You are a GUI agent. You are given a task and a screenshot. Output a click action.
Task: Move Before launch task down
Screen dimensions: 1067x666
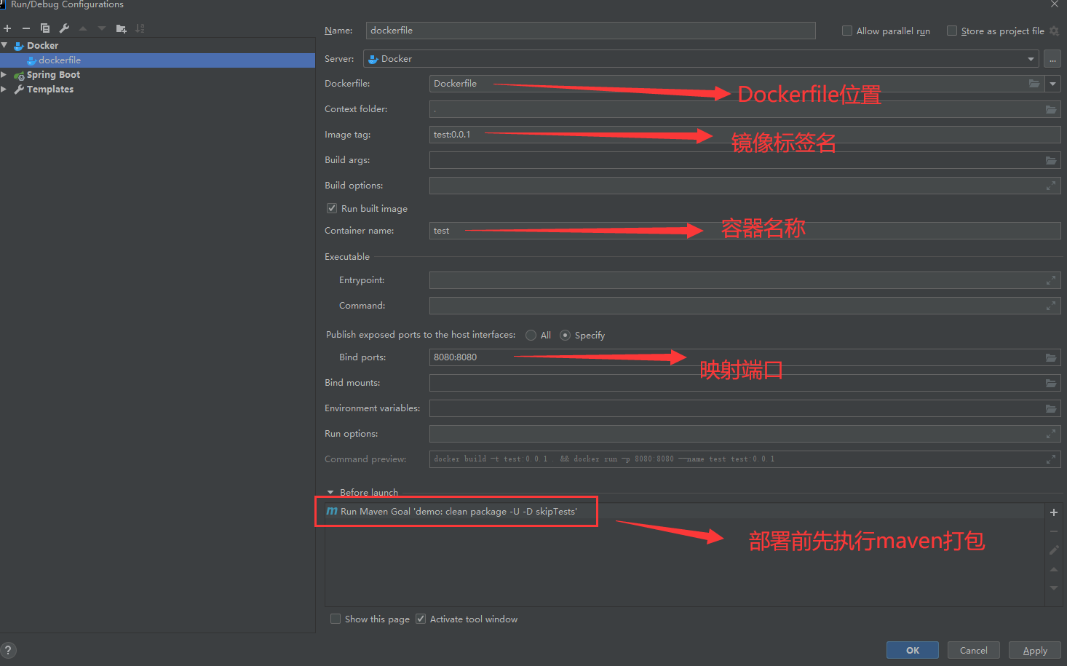click(x=1053, y=588)
